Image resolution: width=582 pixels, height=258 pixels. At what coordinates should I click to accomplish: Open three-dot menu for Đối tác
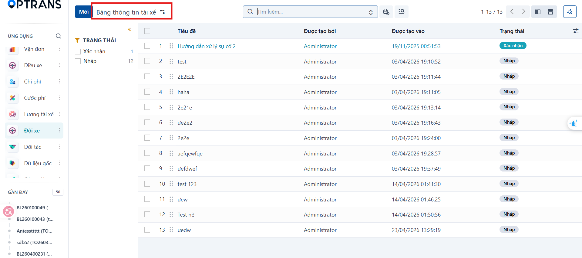(x=59, y=147)
